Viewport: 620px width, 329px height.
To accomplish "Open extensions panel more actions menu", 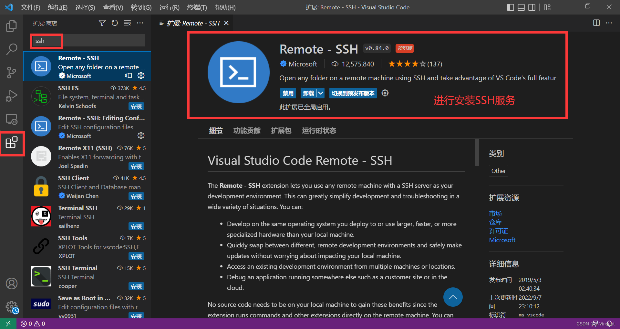I will pos(140,23).
